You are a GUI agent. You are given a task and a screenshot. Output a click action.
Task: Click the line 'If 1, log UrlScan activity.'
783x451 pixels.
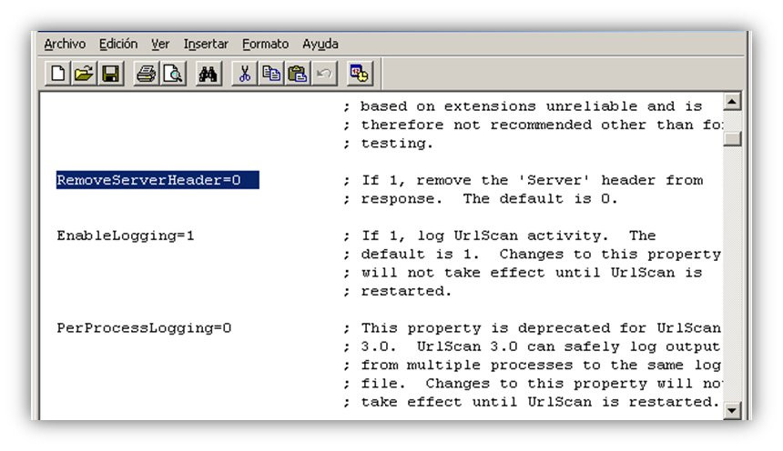485,236
